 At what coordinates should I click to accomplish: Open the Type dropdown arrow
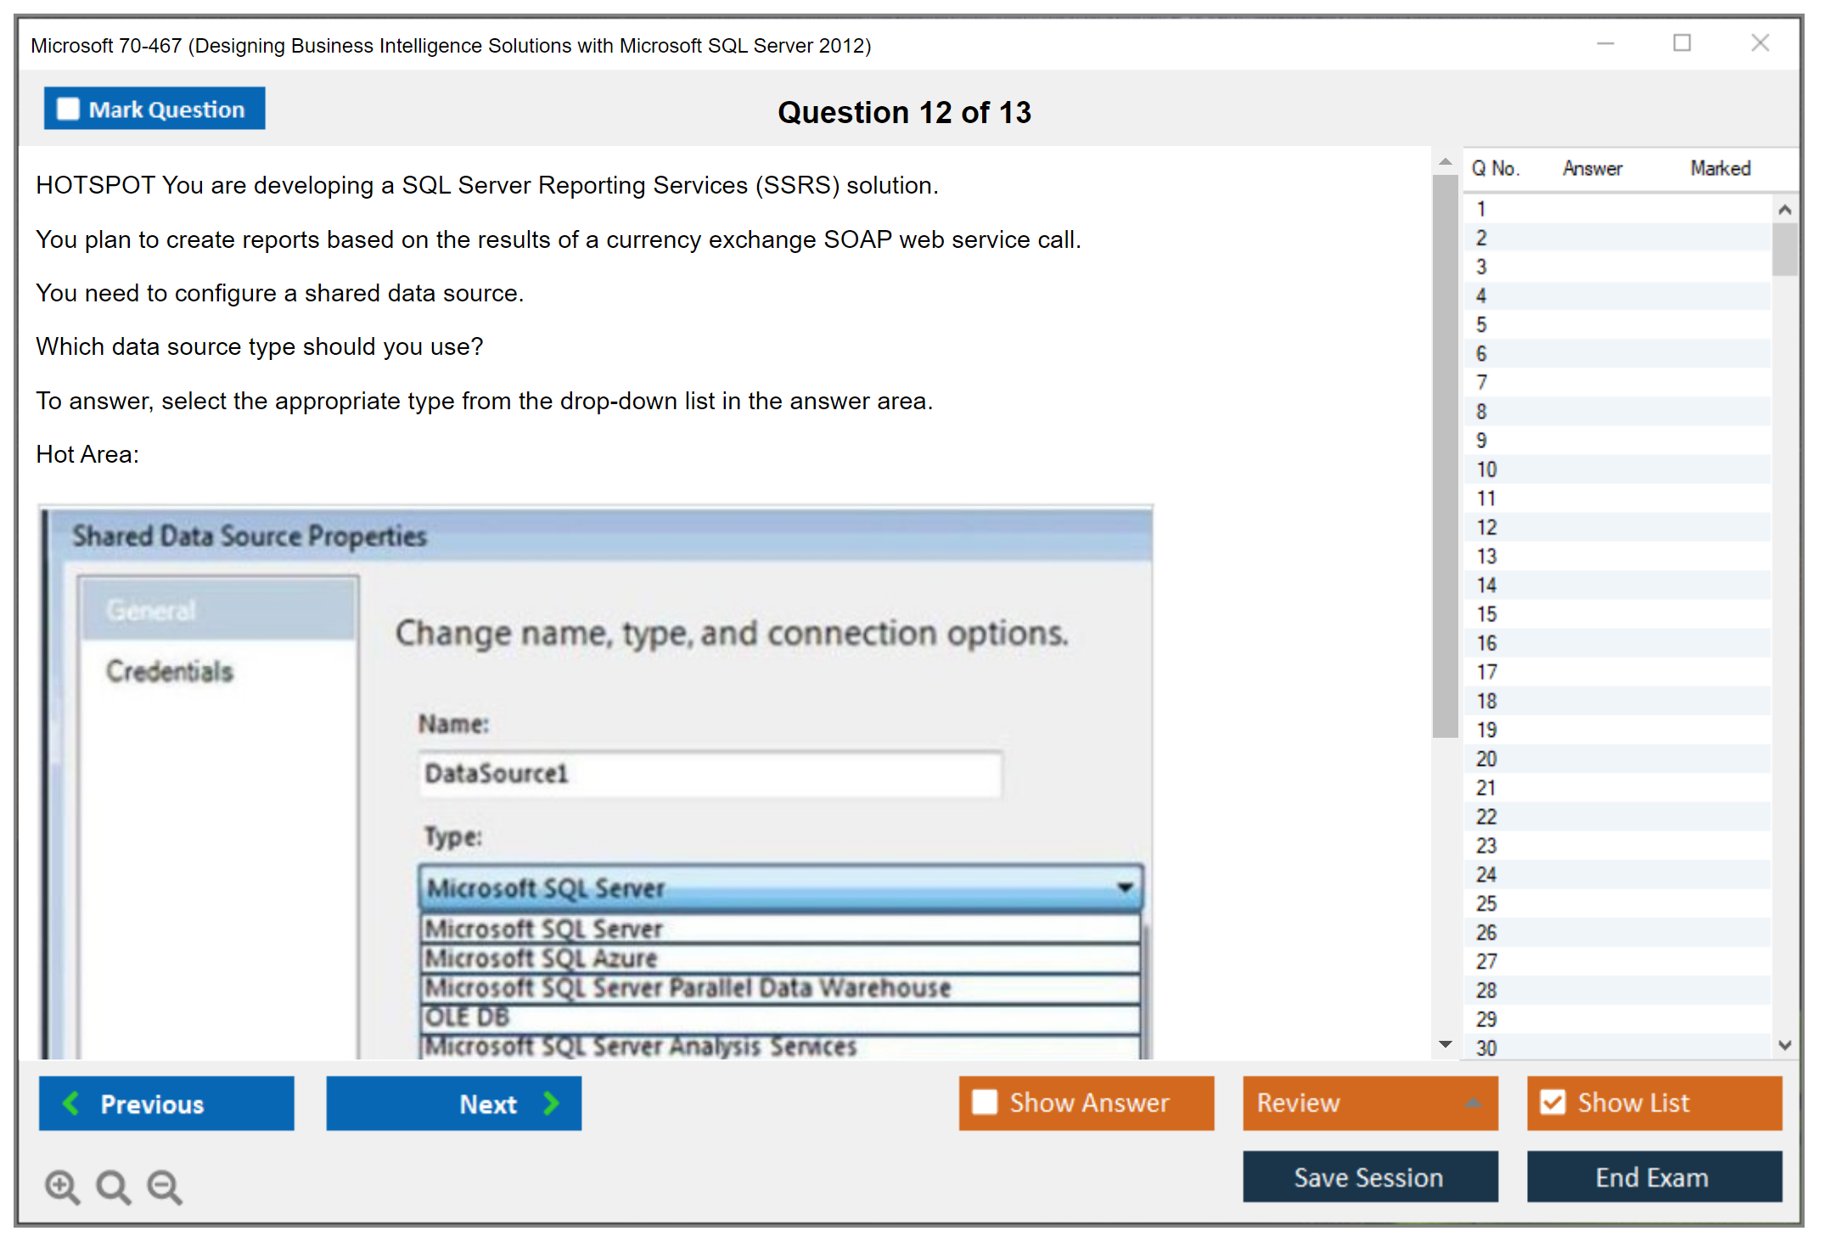point(1125,887)
